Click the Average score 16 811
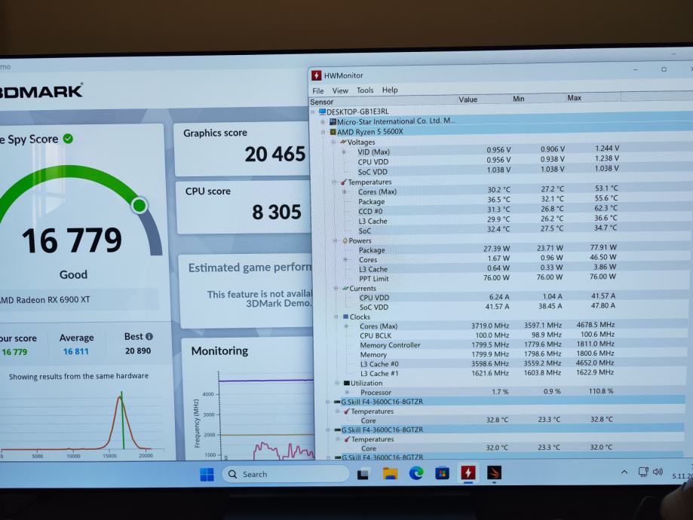The image size is (693, 520). coord(75,352)
